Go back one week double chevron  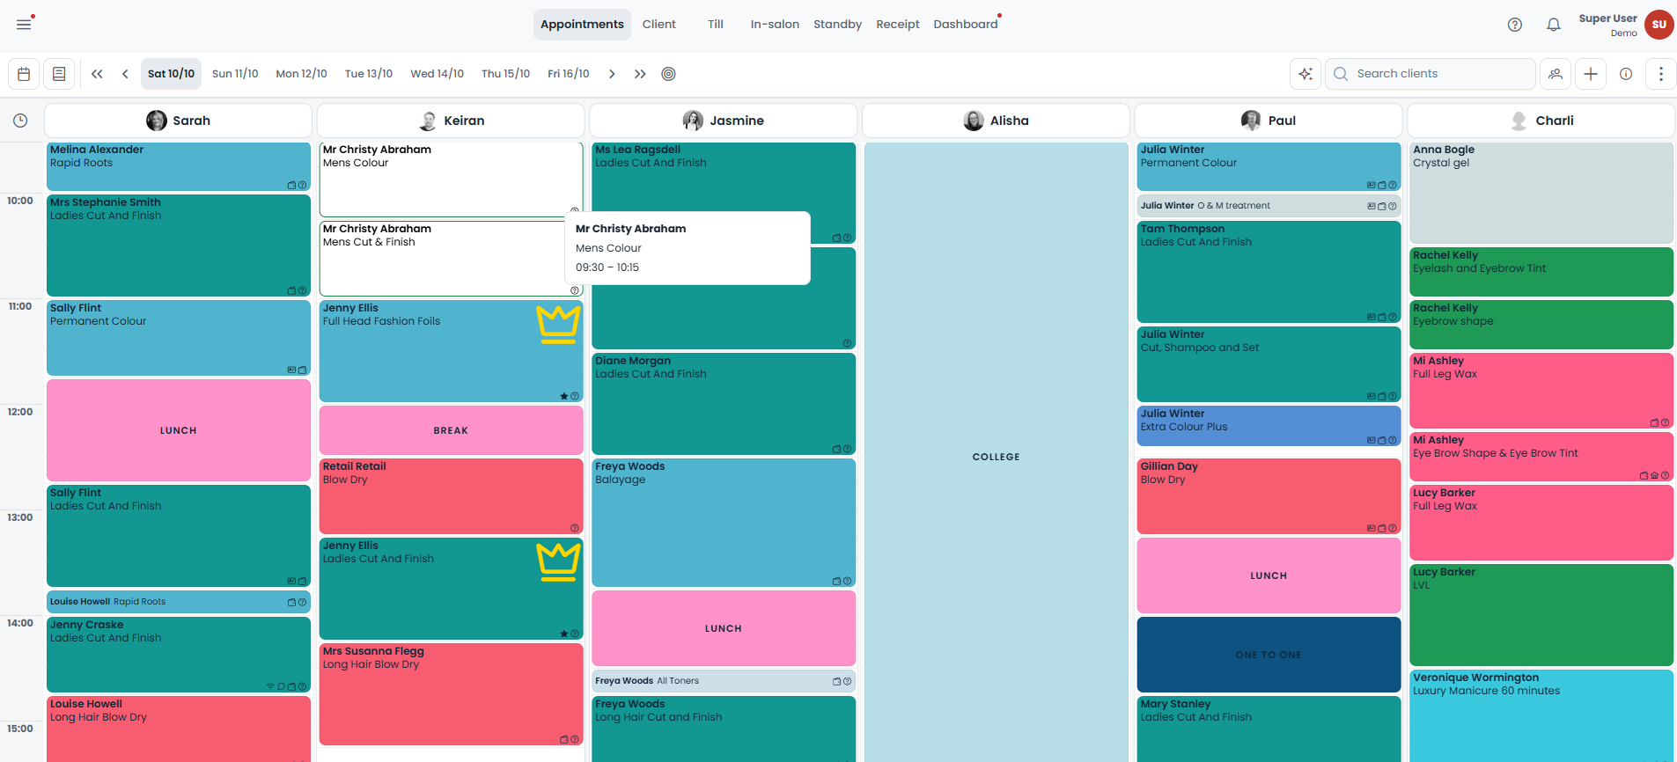point(97,74)
